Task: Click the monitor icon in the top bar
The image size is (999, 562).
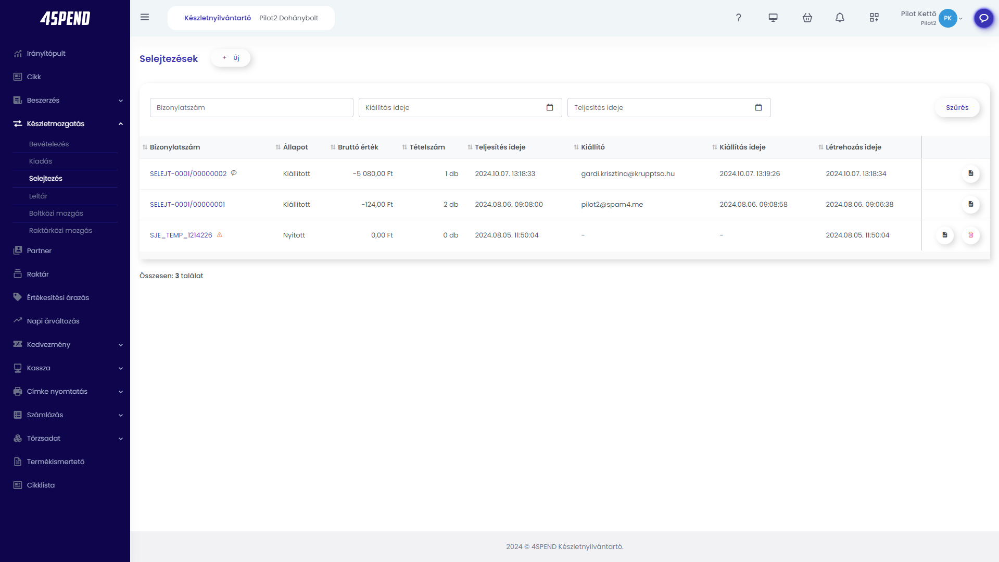Action: [x=773, y=17]
